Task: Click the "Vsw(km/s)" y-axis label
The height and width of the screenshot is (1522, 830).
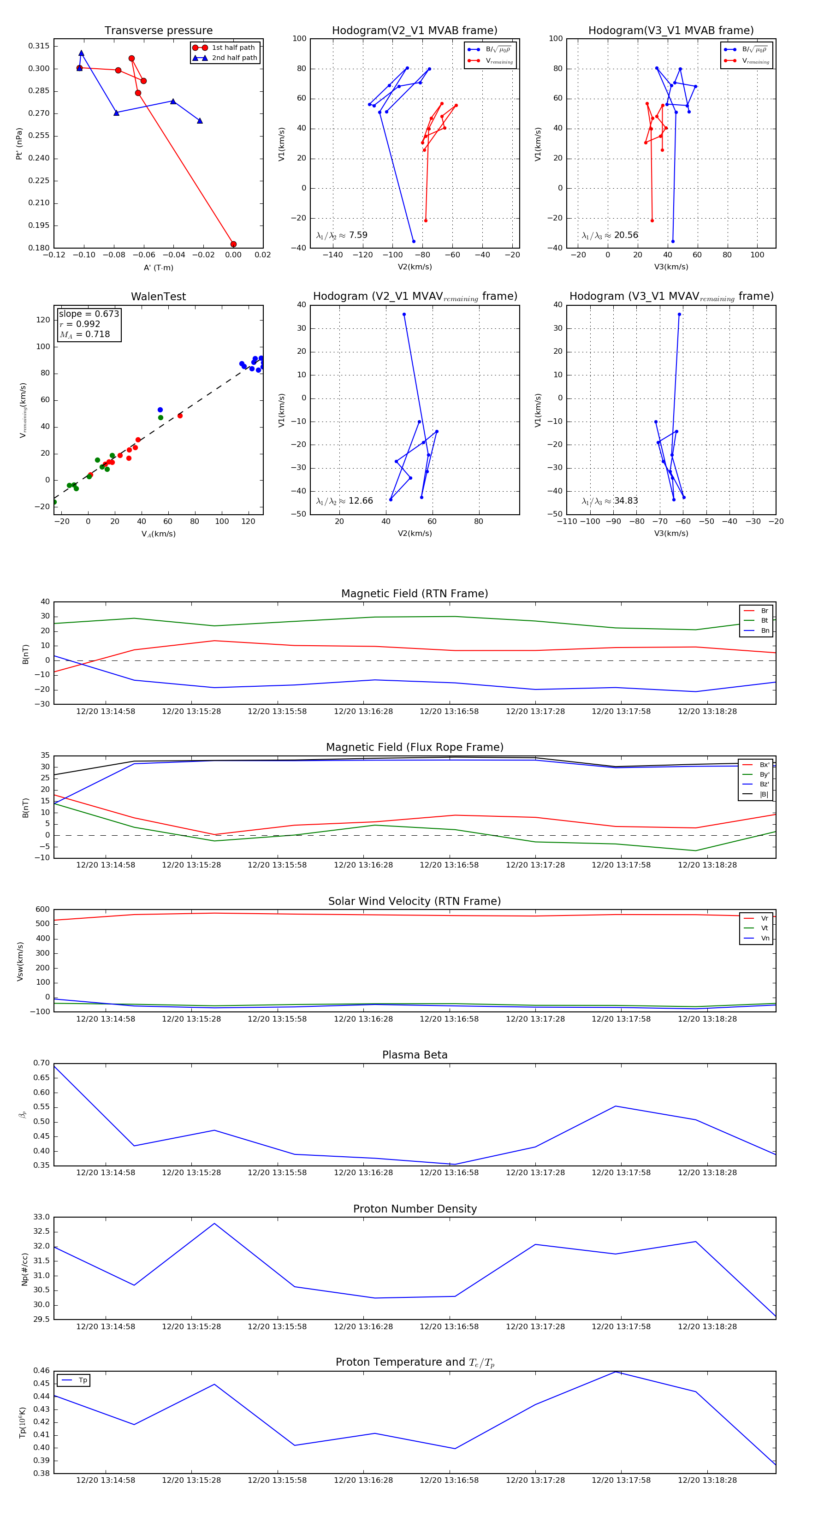Action: 20,961
